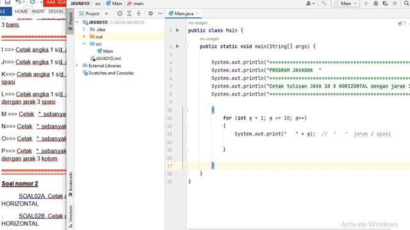The width and height of the screenshot is (410, 230).
Task: Click line number 13 in the gutter
Action: (169, 134)
